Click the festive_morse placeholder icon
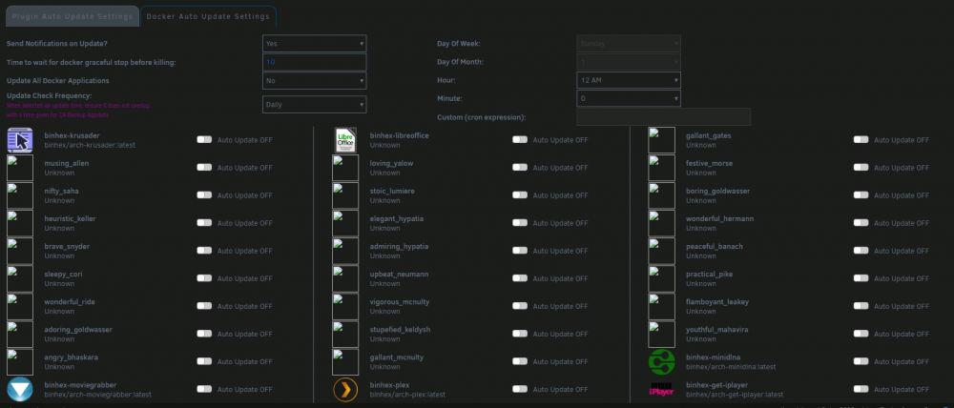Screen dimensions: 954x408 [x=661, y=168]
